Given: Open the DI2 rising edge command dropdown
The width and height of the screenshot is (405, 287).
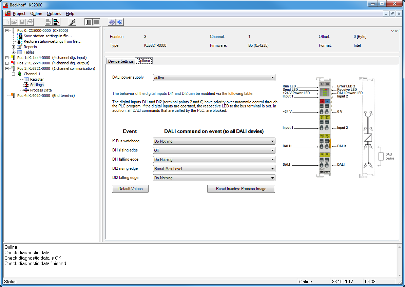Looking at the screenshot, I should coord(214,169).
